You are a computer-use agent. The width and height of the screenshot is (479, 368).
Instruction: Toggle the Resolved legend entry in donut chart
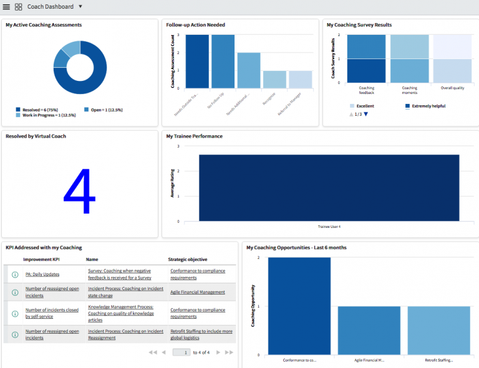pyautogui.click(x=36, y=110)
